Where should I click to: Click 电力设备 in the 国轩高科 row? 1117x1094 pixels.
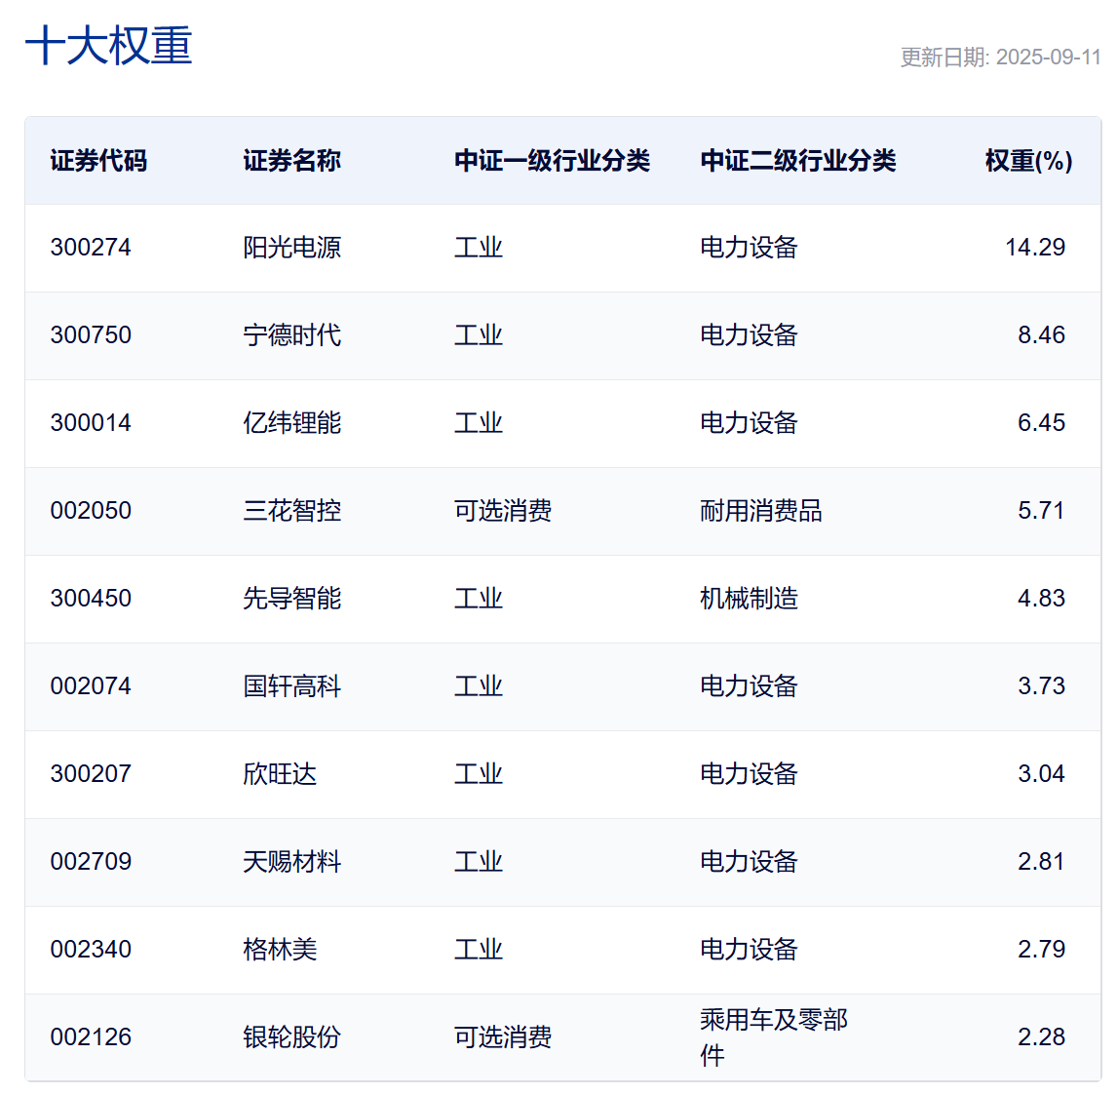coord(749,686)
